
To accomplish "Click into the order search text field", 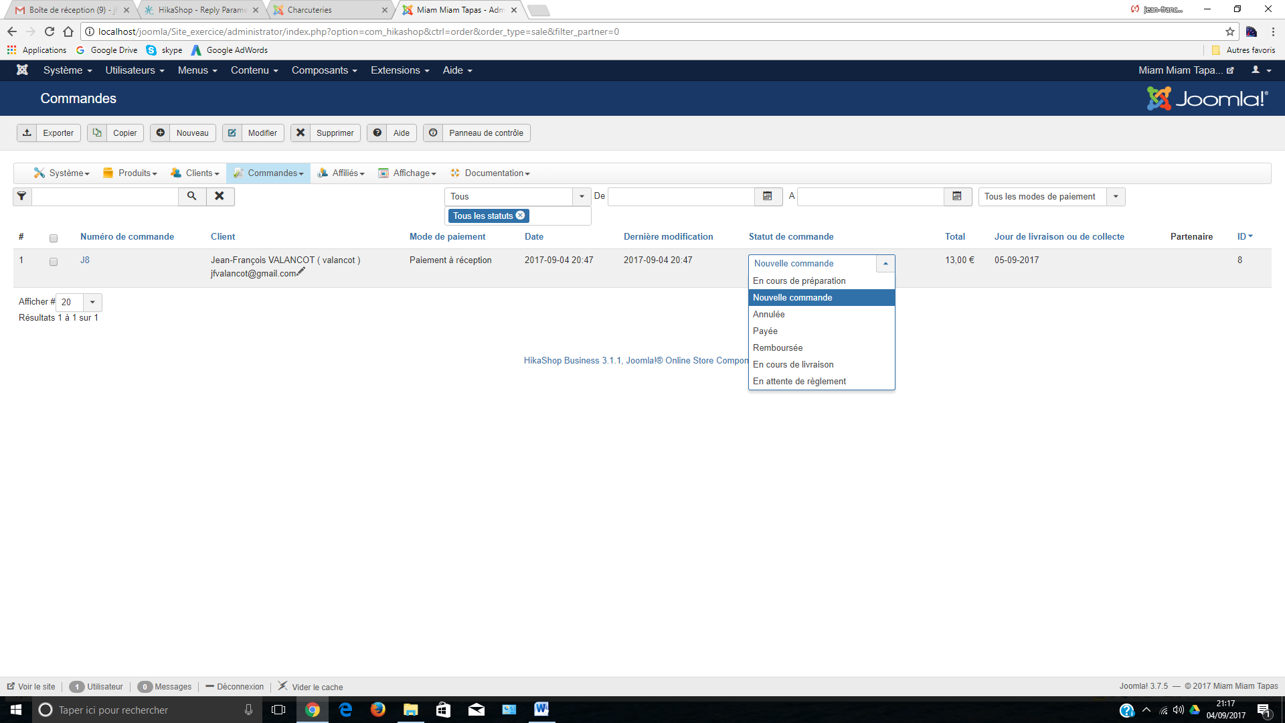I will click(105, 196).
